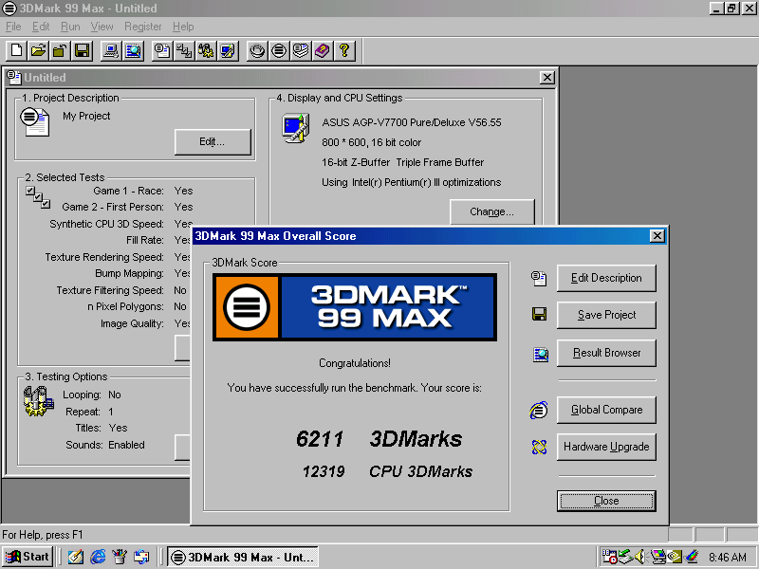
Task: Click the floppy icon beside Save Project
Action: pos(539,315)
